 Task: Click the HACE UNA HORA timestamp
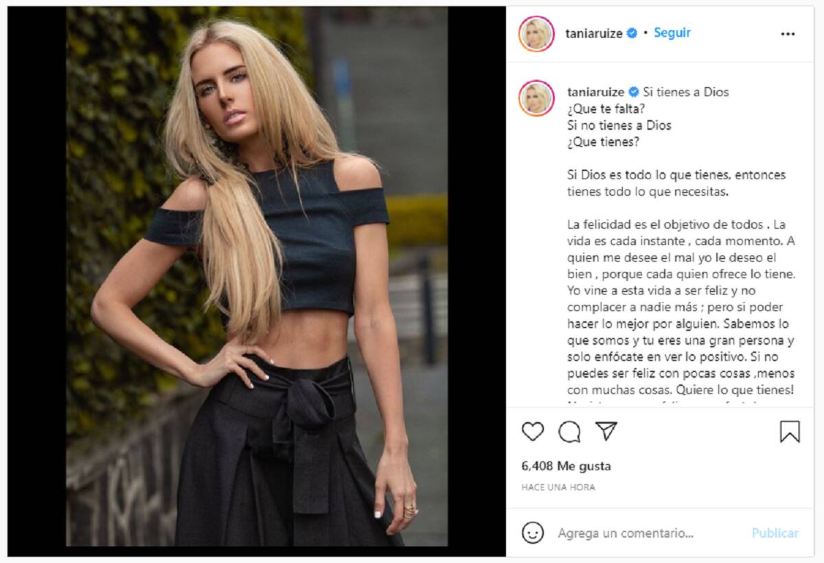pos(558,487)
